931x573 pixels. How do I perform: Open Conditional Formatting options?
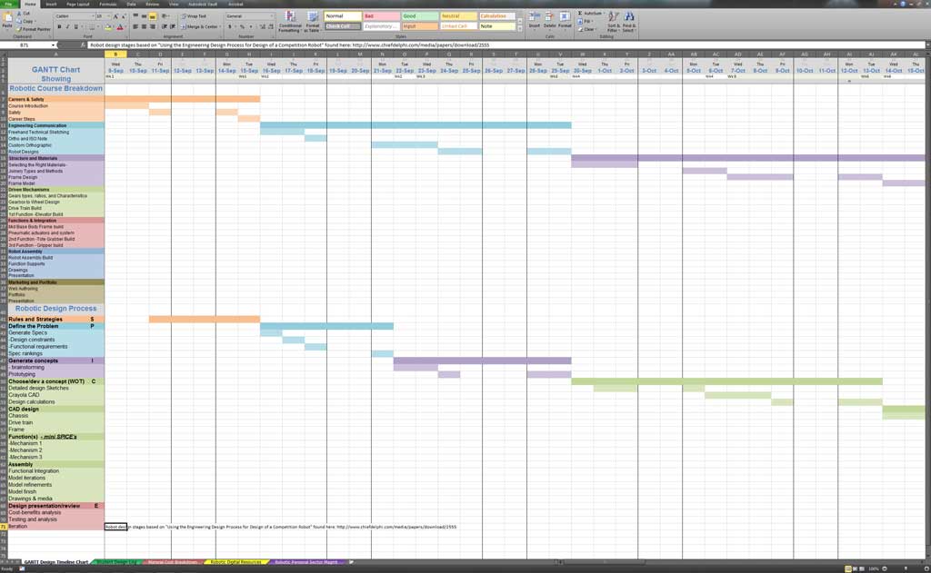(291, 18)
